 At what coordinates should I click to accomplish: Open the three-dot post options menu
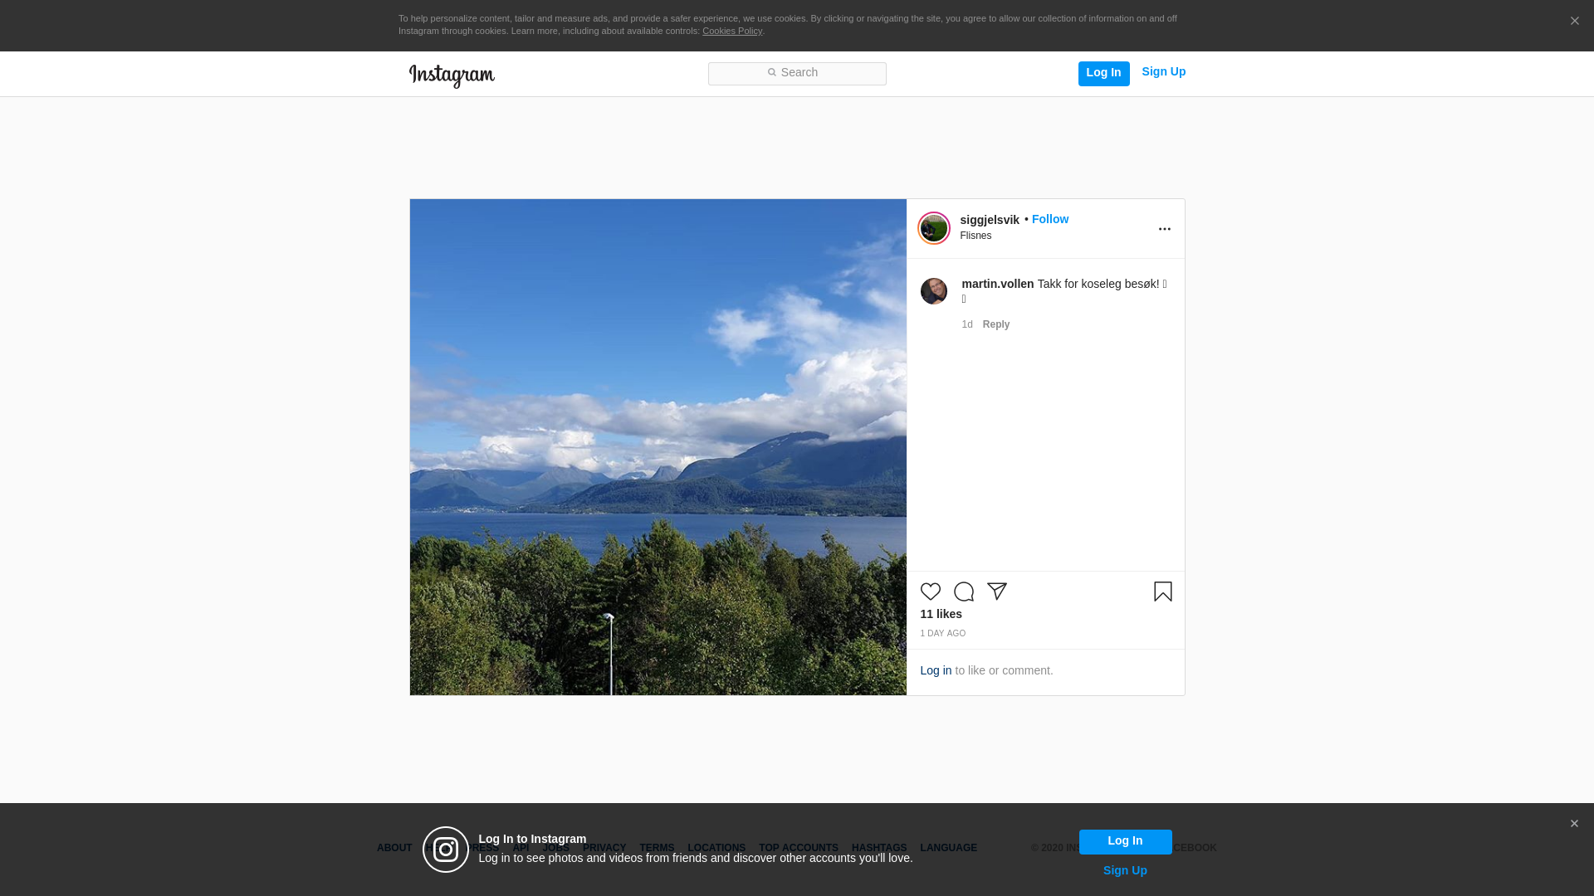pyautogui.click(x=1164, y=229)
